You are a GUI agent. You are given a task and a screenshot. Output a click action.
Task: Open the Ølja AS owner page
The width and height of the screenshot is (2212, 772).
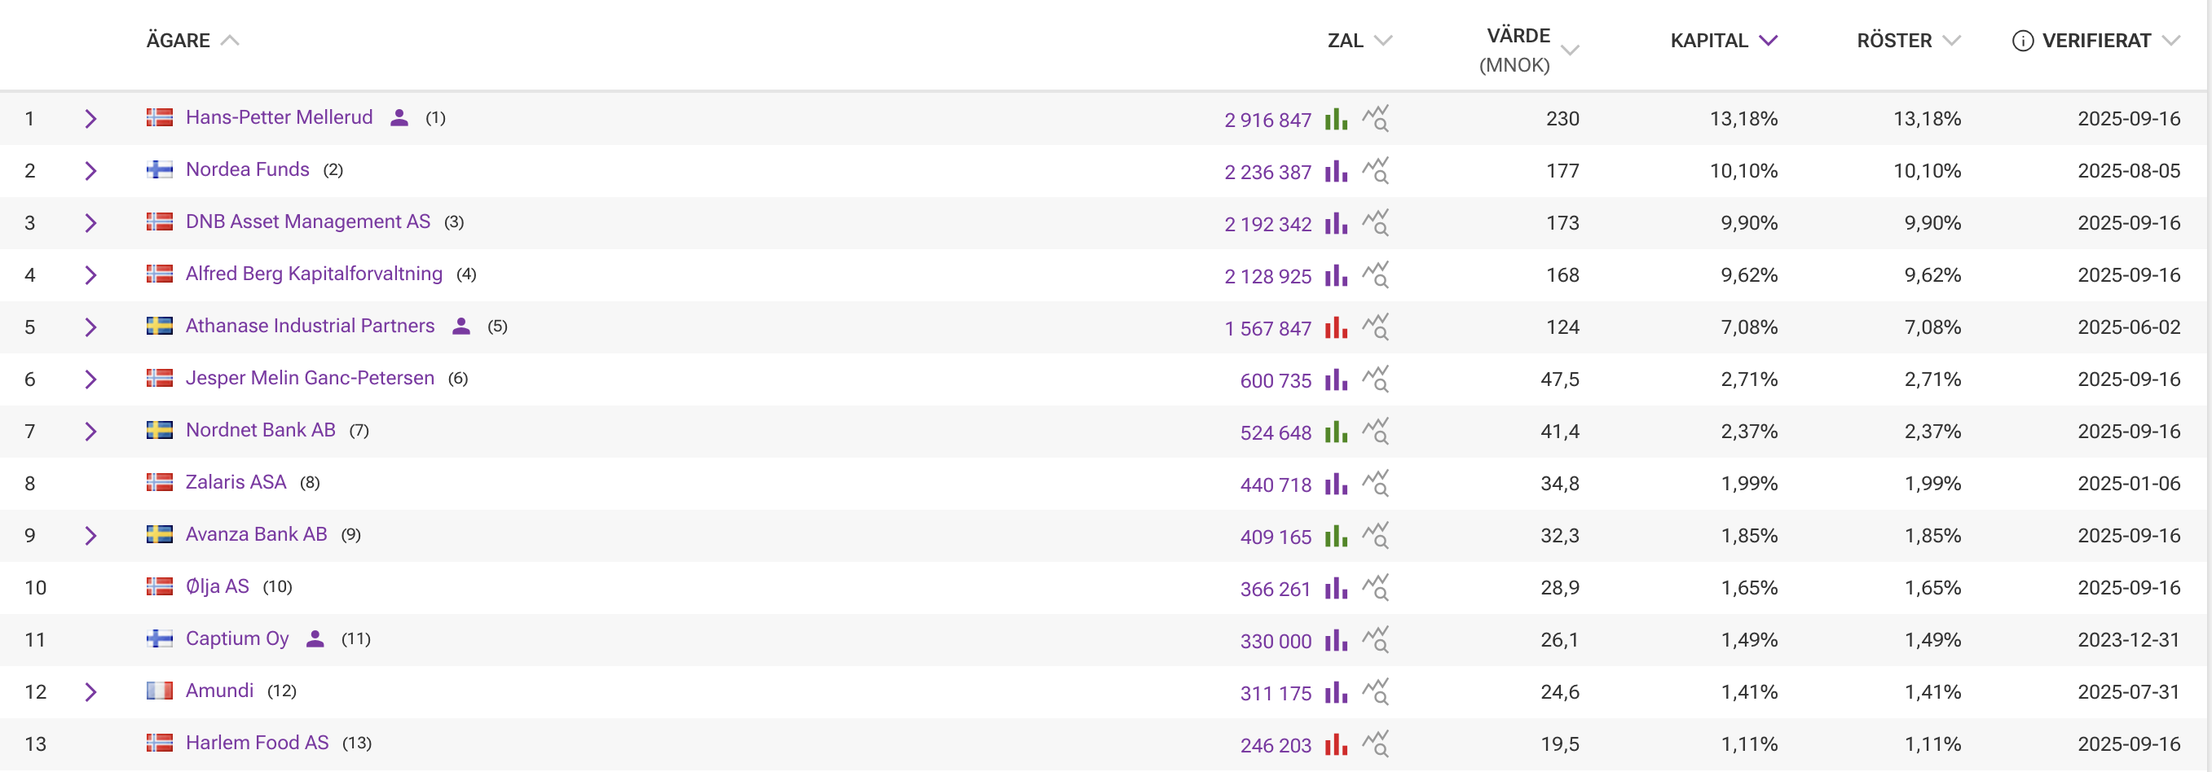[x=218, y=586]
